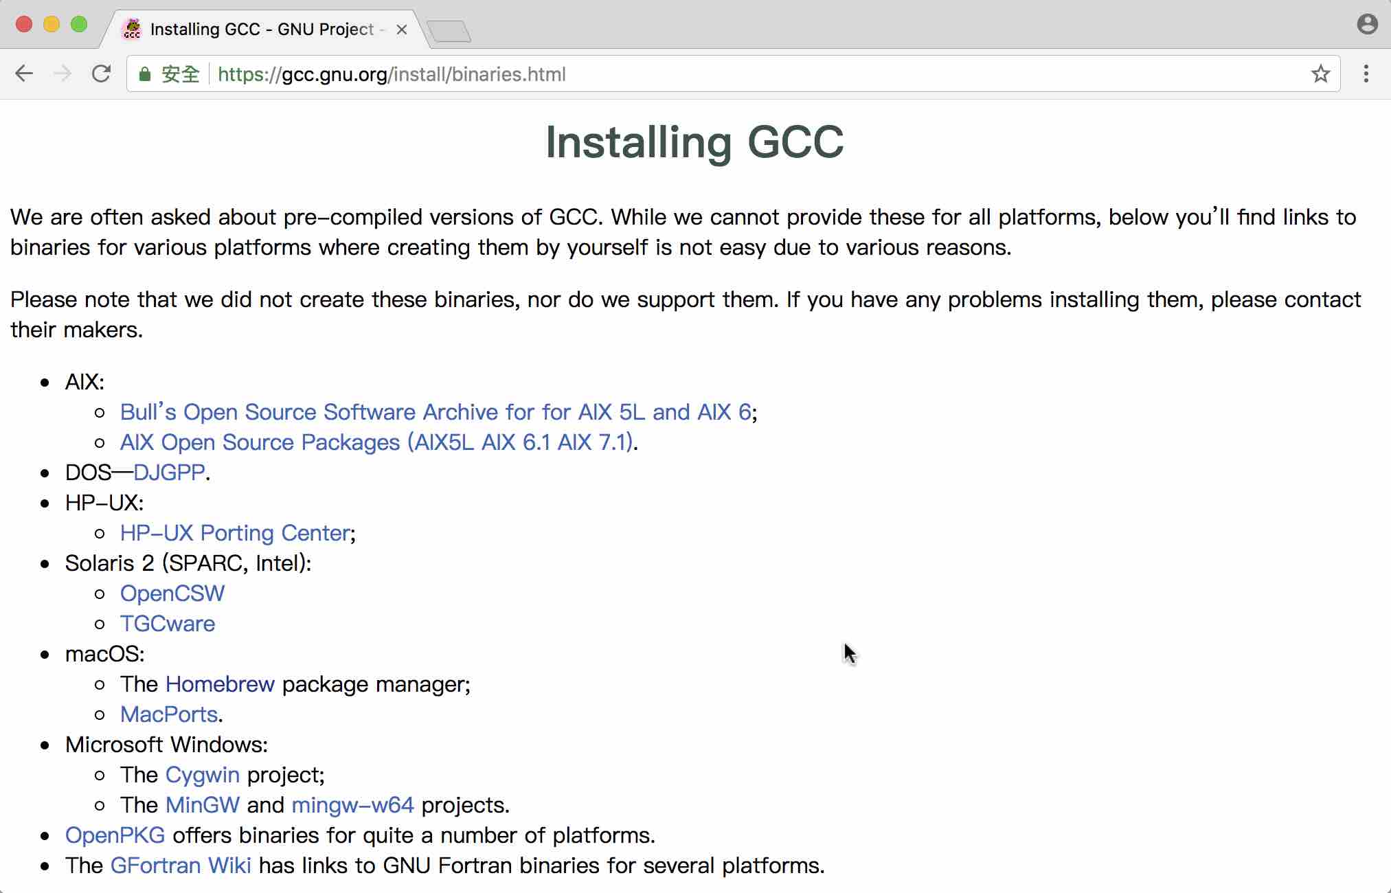Image resolution: width=1391 pixels, height=893 pixels.
Task: Open the TGCware link
Action: coord(168,624)
